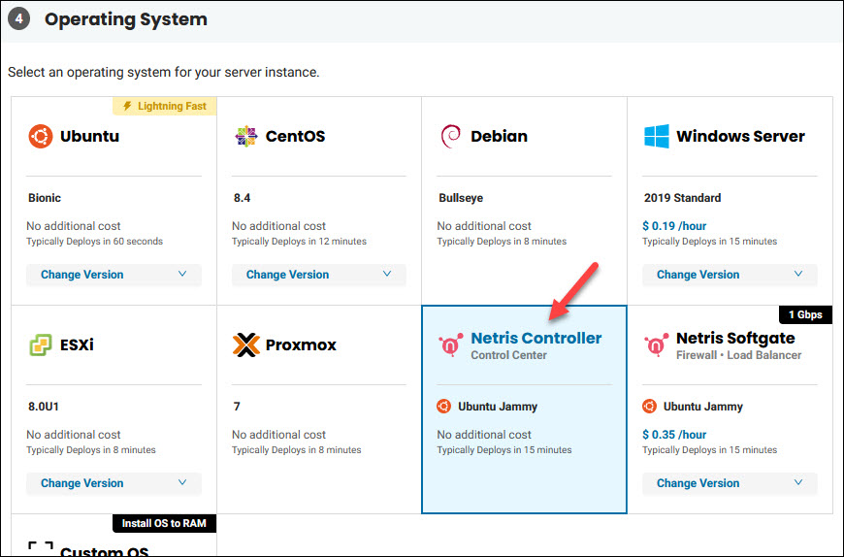Select the Netris Softgate title
This screenshot has width=844, height=557.
tap(735, 338)
